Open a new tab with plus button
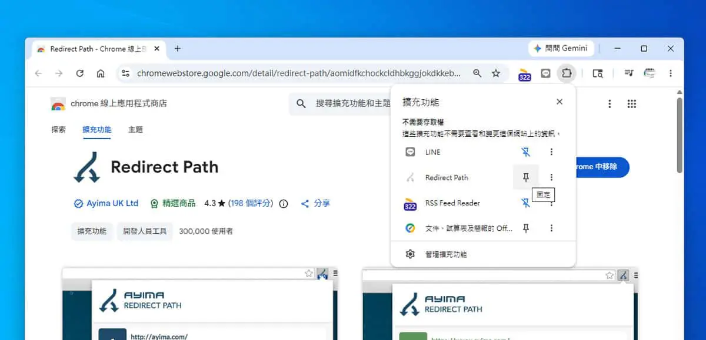Image resolution: width=706 pixels, height=340 pixels. click(x=178, y=49)
